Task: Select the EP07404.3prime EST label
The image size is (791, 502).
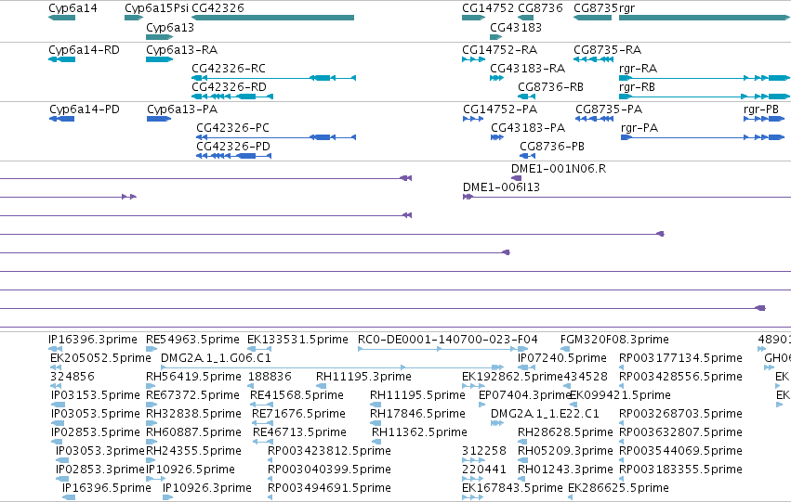Action: (524, 394)
